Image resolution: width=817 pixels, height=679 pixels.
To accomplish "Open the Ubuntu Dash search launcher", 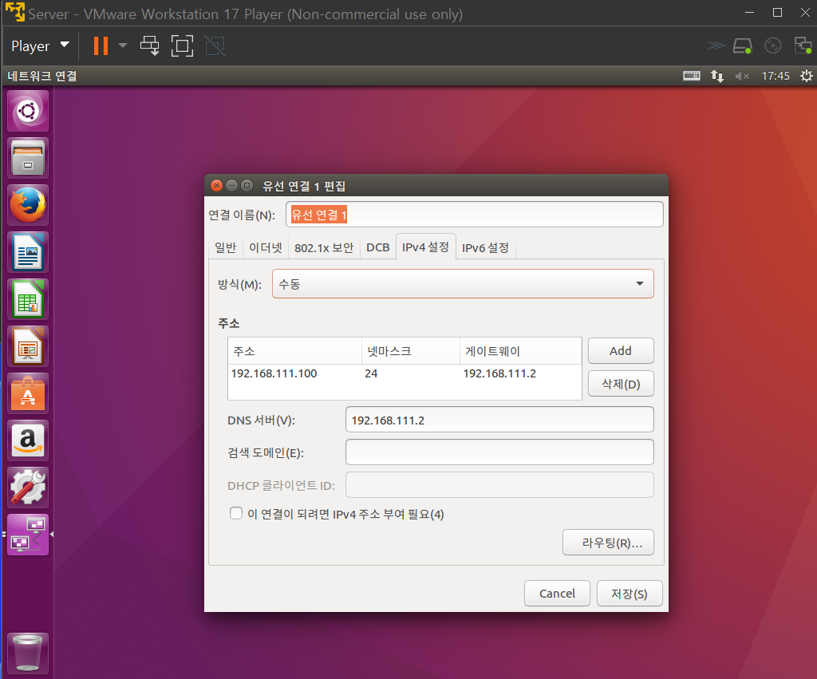I will point(28,111).
